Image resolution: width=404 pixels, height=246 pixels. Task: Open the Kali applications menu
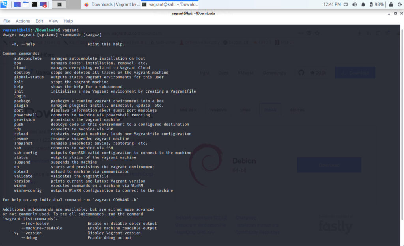pyautogui.click(x=4, y=4)
